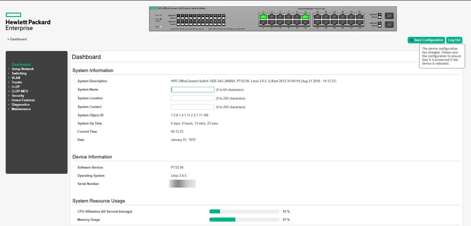Open the LLDP-MED menu item
This screenshot has width=471, height=226.
click(x=20, y=91)
